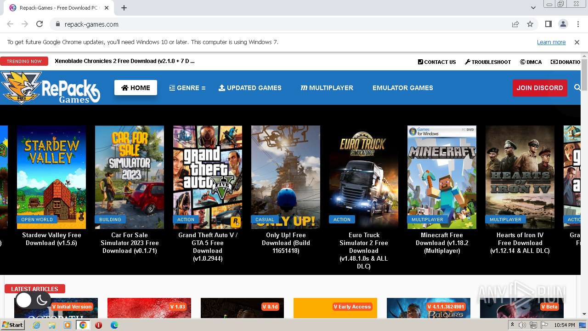Viewport: 588px width, 331px height.
Task: Click the volume speaker tray icon
Action: pyautogui.click(x=522, y=325)
